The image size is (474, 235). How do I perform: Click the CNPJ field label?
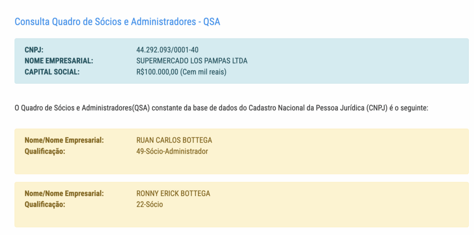click(x=34, y=50)
